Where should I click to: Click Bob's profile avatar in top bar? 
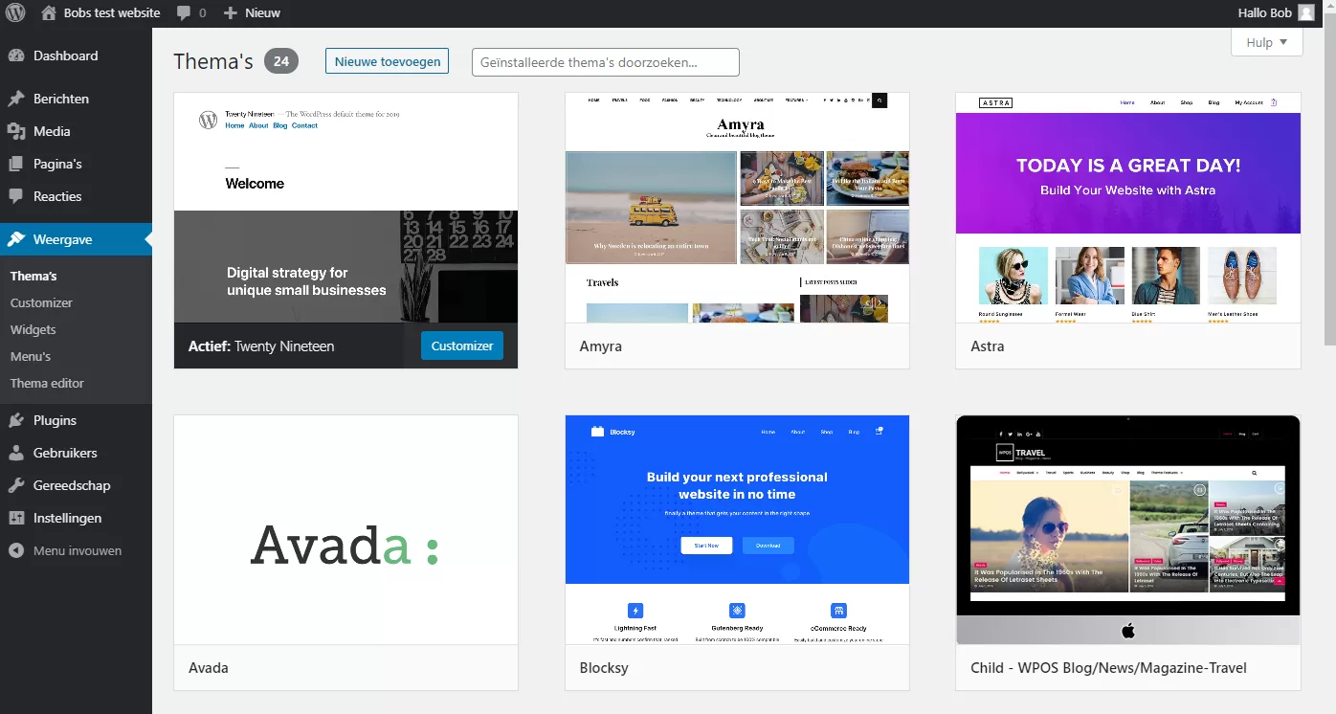tap(1305, 13)
